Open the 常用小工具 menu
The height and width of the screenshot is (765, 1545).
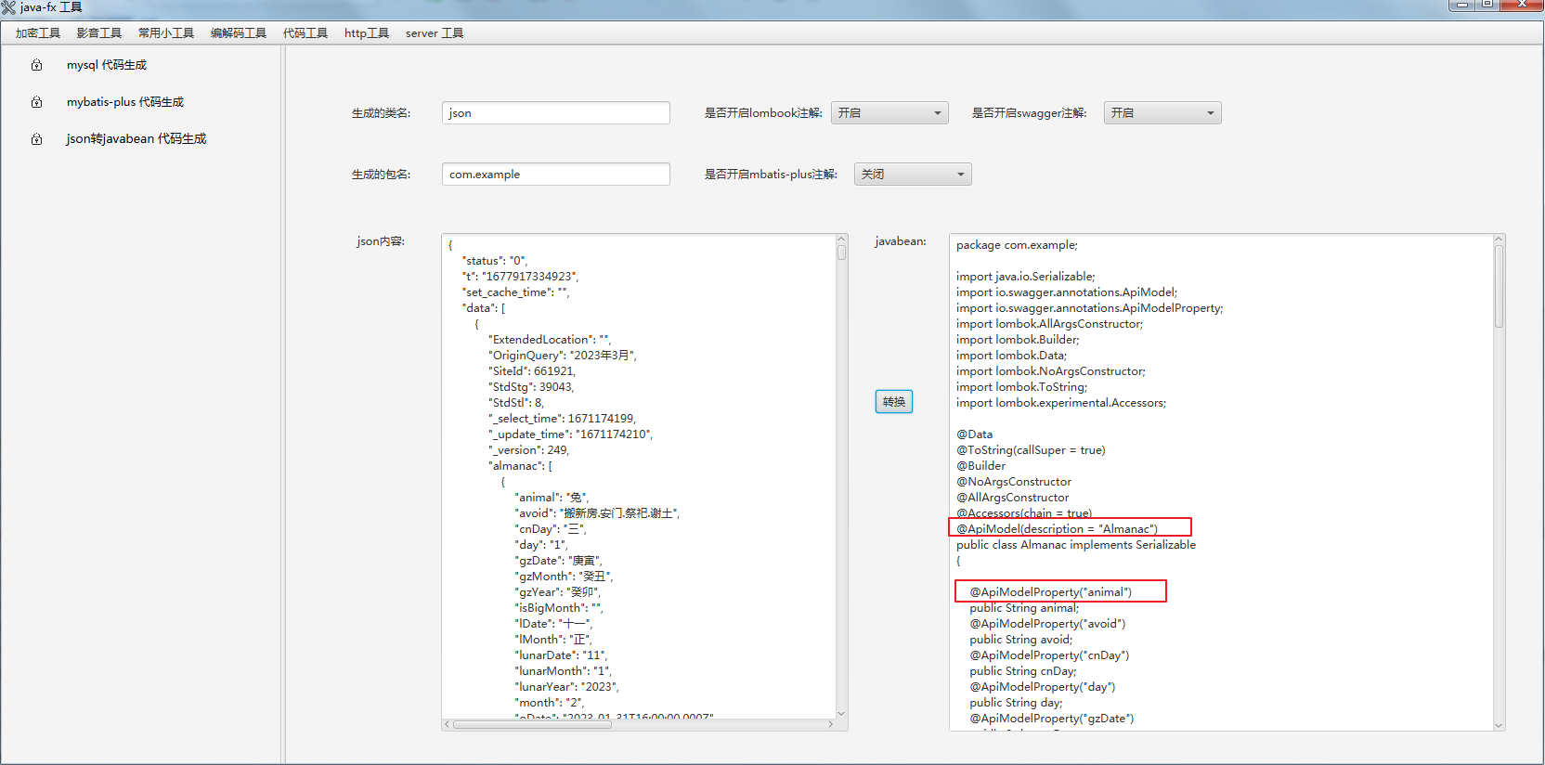pos(166,33)
